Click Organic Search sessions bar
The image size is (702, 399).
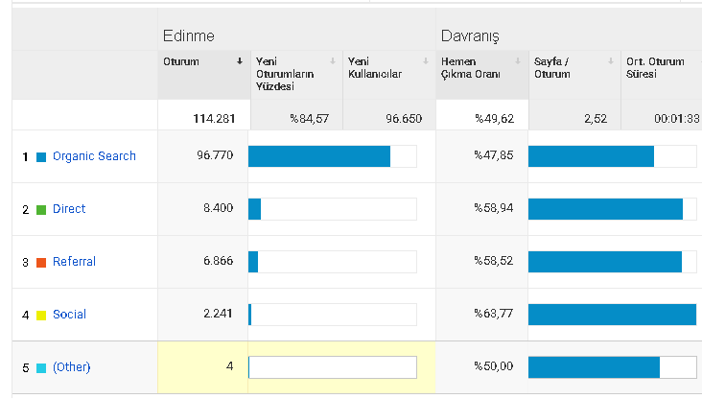333,156
